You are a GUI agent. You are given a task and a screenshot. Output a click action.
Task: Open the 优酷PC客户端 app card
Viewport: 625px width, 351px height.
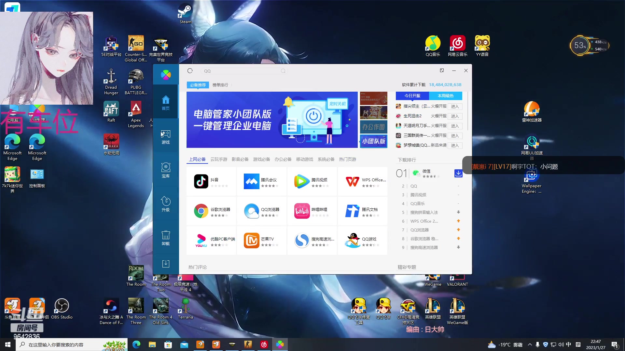(211, 240)
